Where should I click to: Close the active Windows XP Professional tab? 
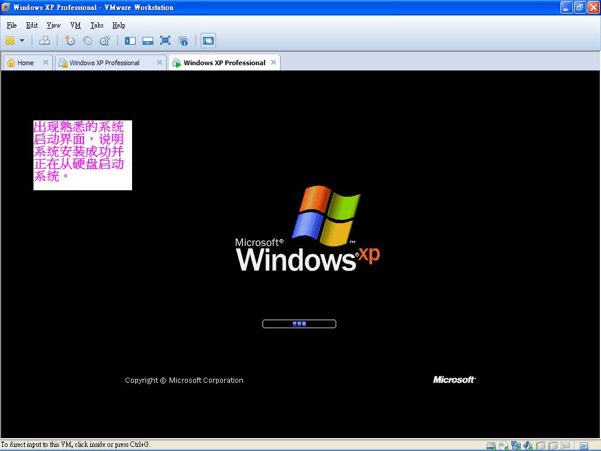click(274, 62)
